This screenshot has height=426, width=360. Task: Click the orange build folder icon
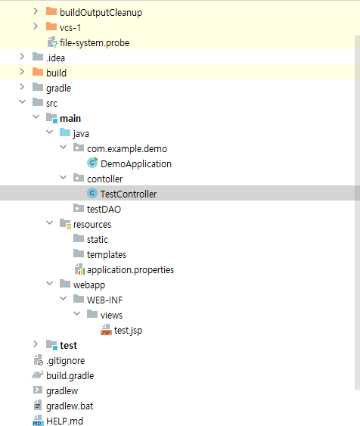coord(38,73)
